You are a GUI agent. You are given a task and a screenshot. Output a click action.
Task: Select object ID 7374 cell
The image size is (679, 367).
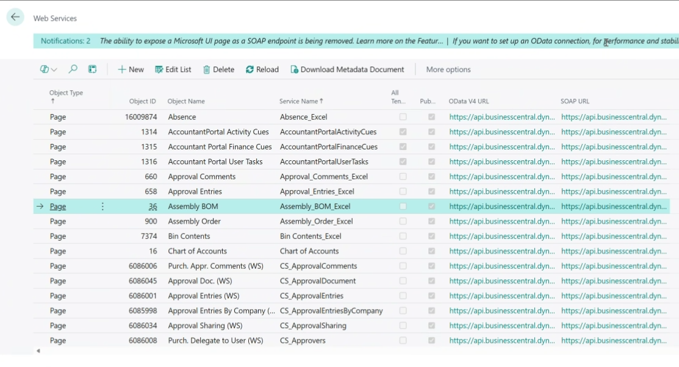[149, 237]
